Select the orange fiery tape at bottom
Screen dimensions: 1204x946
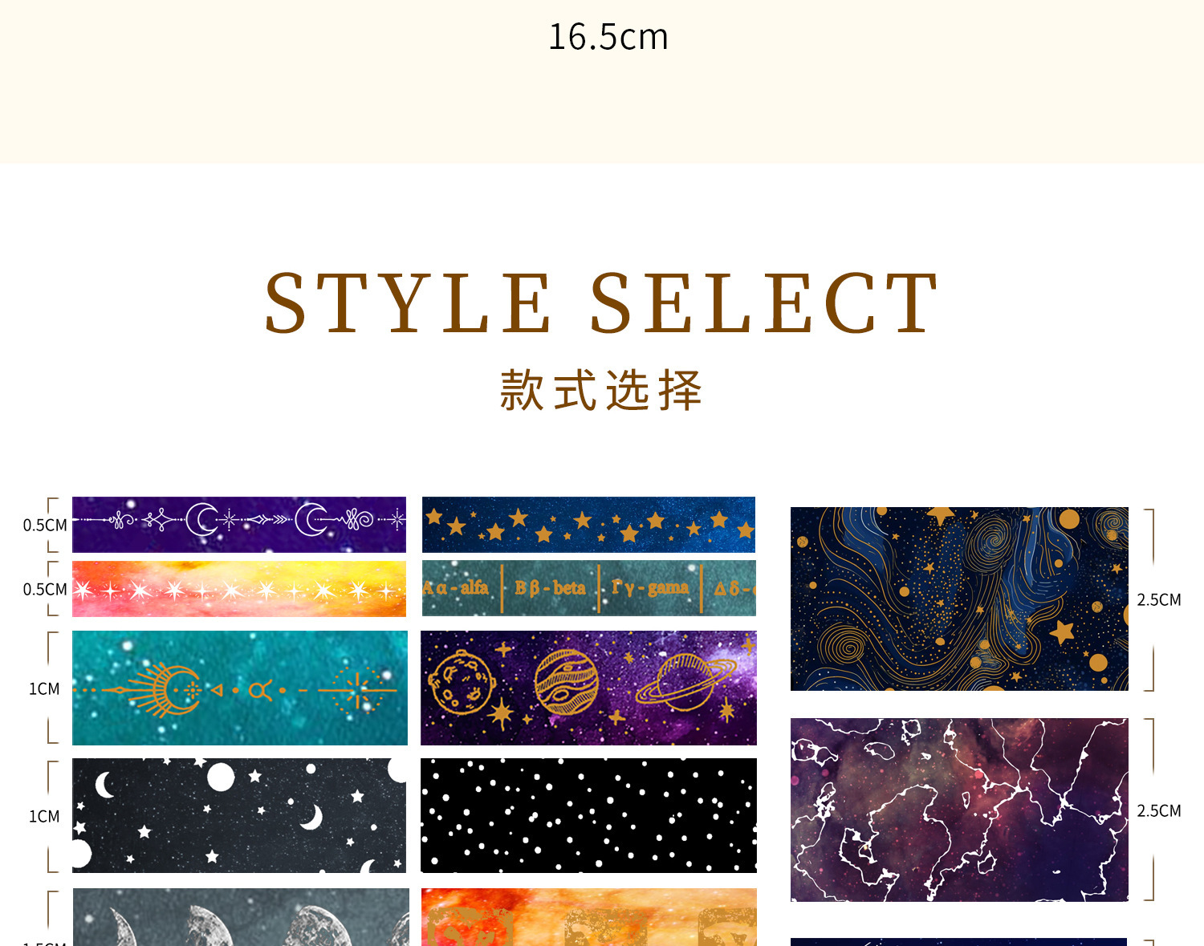pos(588,917)
